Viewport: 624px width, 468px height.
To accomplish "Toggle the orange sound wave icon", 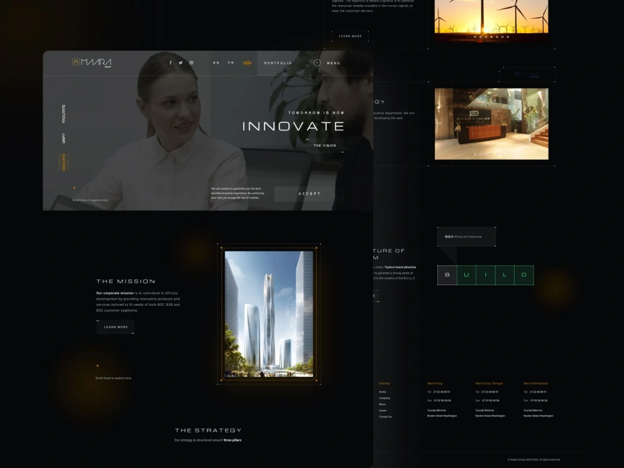I will click(x=247, y=63).
